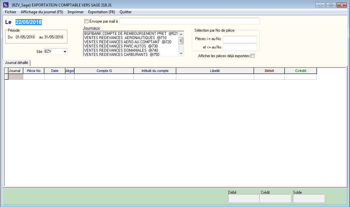Select the Journal détaillé tab
This screenshot has height=207, width=350.
(x=17, y=63)
